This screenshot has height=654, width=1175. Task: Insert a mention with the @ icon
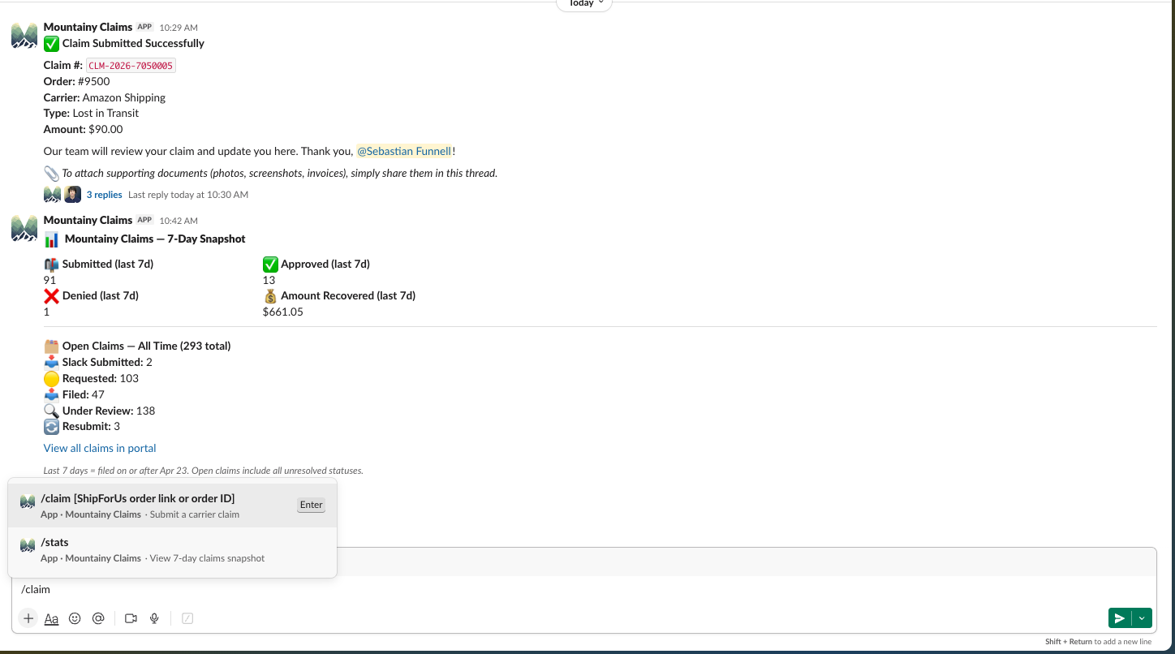tap(98, 618)
